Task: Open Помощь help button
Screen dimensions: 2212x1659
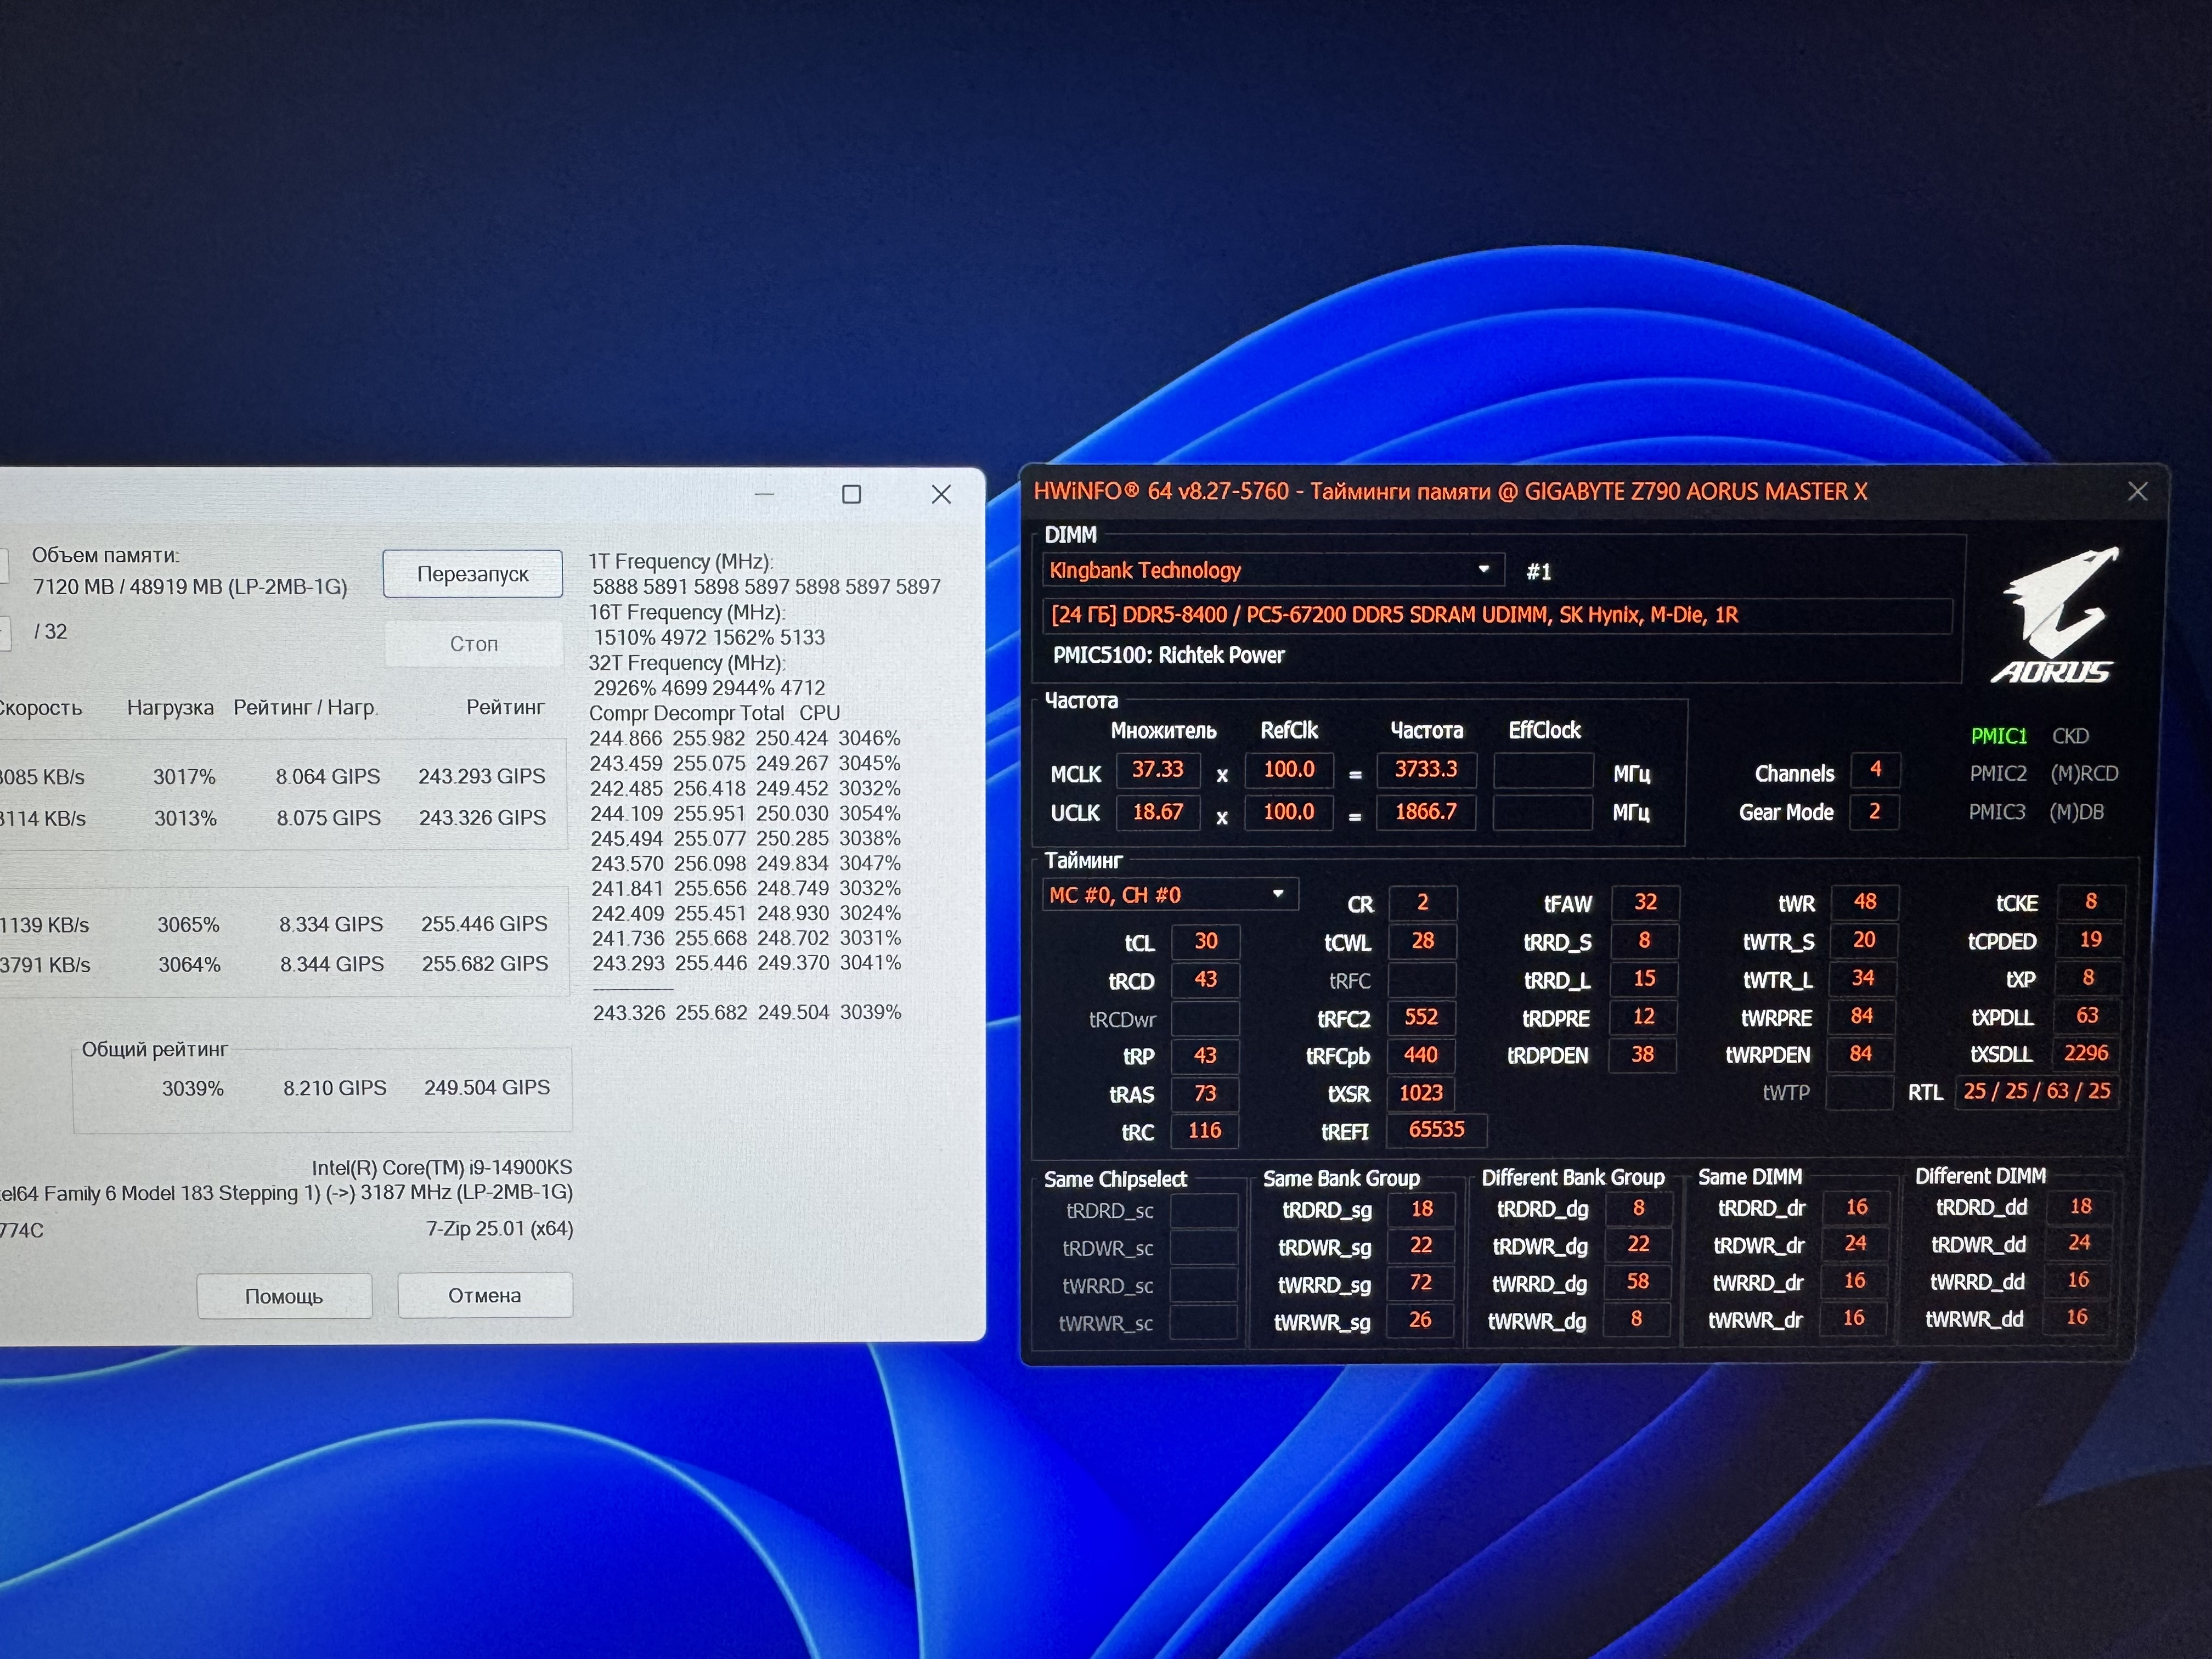Action: pyautogui.click(x=284, y=1296)
